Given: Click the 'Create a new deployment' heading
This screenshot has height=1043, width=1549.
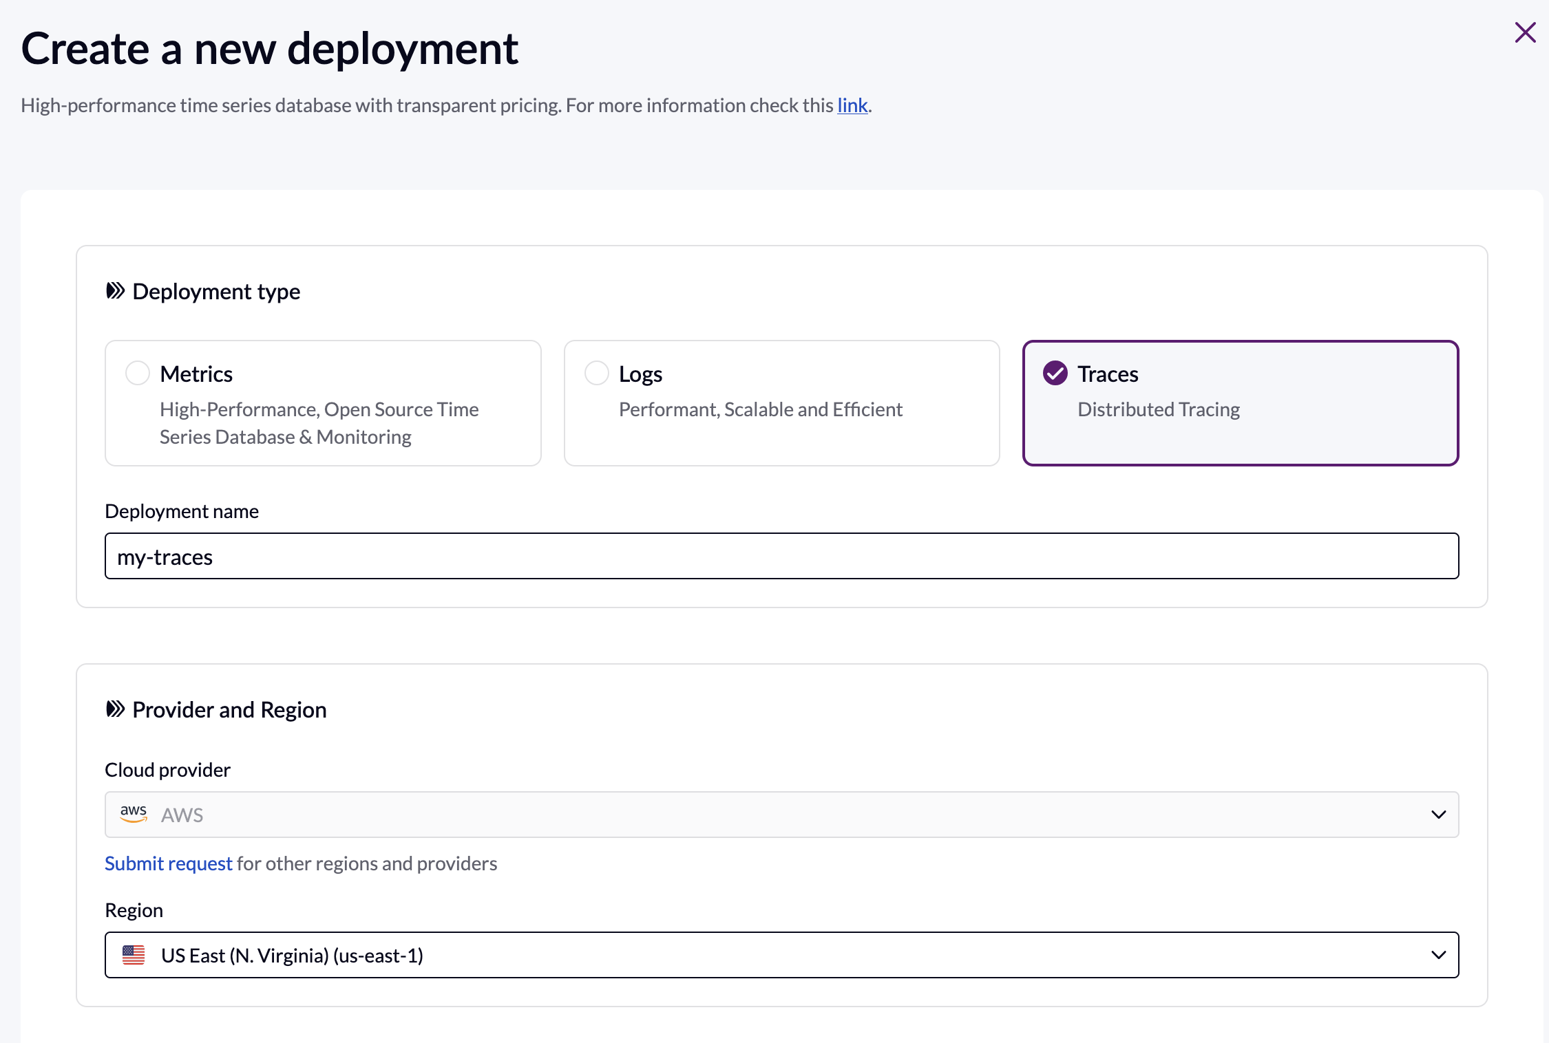Looking at the screenshot, I should coord(270,49).
